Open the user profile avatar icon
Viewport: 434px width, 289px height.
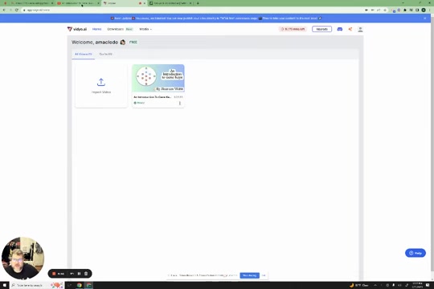coord(360,30)
